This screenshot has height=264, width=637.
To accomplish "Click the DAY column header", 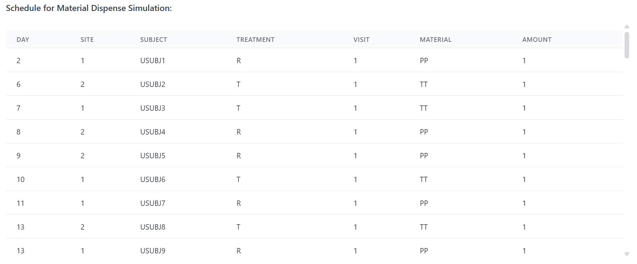I will [23, 40].
